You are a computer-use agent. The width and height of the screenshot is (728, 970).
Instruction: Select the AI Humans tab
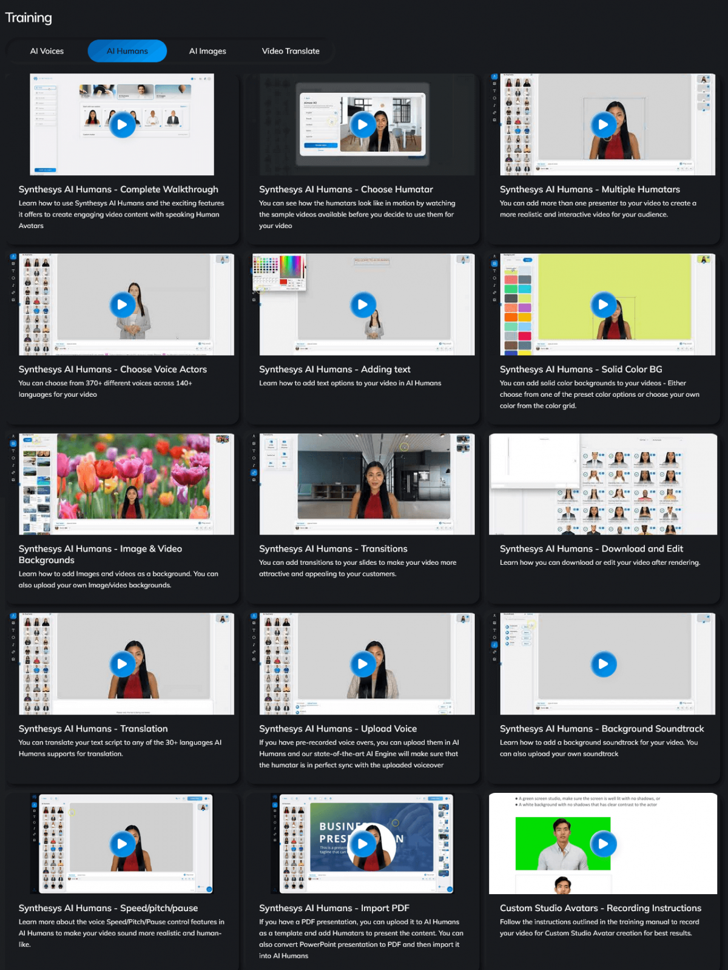pyautogui.click(x=127, y=51)
